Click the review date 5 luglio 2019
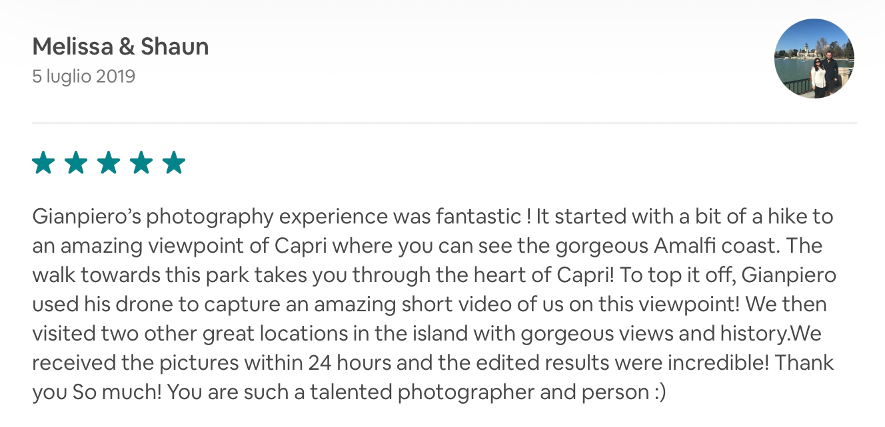This screenshot has width=885, height=427. pyautogui.click(x=83, y=76)
